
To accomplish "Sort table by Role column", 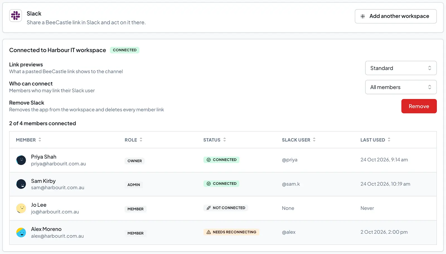I will pyautogui.click(x=134, y=140).
